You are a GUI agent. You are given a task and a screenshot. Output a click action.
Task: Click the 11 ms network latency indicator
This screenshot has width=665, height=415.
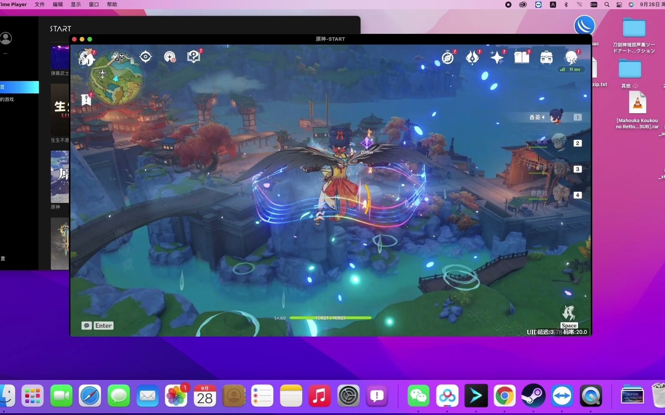pos(571,70)
